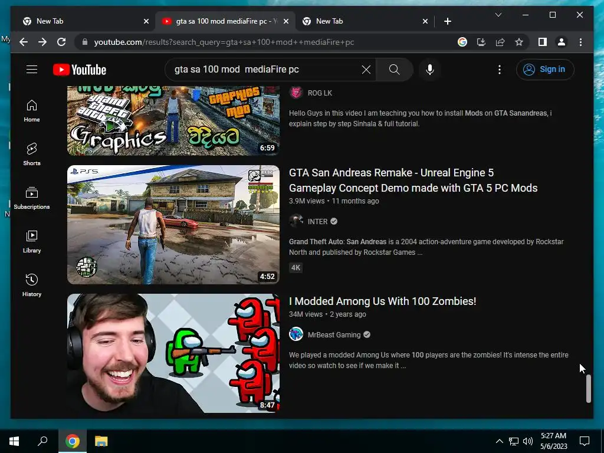This screenshot has width=604, height=453.
Task: Click the Google icon in address bar
Action: [x=462, y=42]
